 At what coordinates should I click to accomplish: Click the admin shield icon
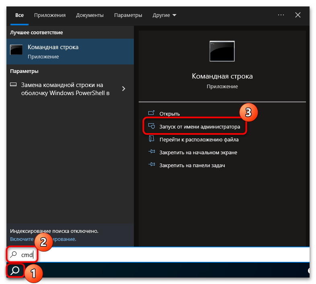pos(152,126)
